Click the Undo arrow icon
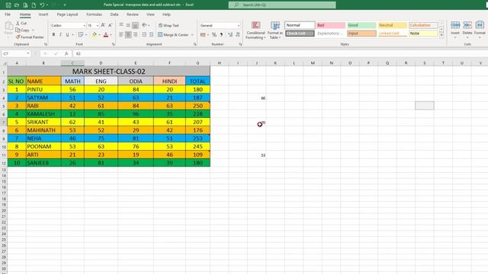 pos(42,5)
